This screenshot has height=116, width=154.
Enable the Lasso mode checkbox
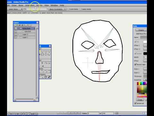click(81, 9)
